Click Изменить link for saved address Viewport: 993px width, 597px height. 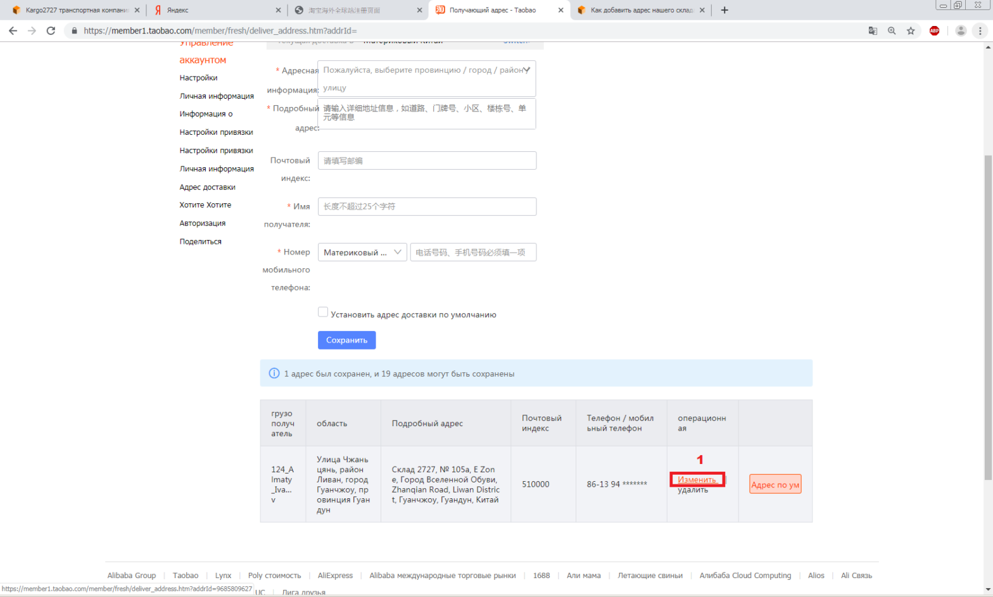point(697,479)
